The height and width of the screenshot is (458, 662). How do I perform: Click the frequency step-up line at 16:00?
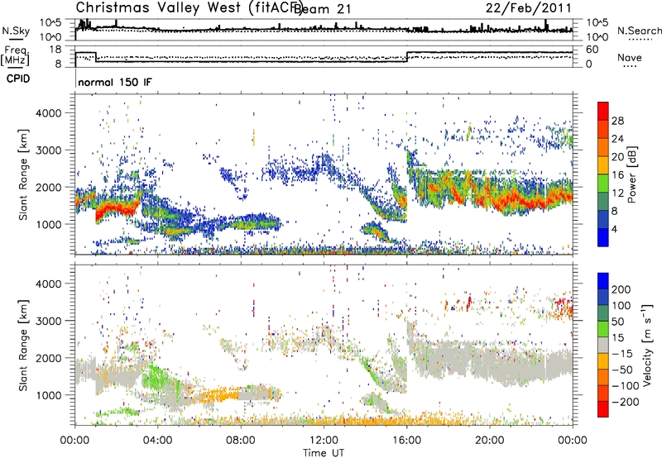(407, 56)
